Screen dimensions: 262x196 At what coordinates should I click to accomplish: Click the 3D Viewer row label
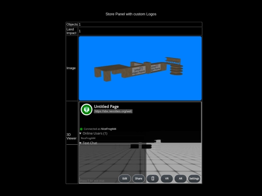tap(71, 136)
